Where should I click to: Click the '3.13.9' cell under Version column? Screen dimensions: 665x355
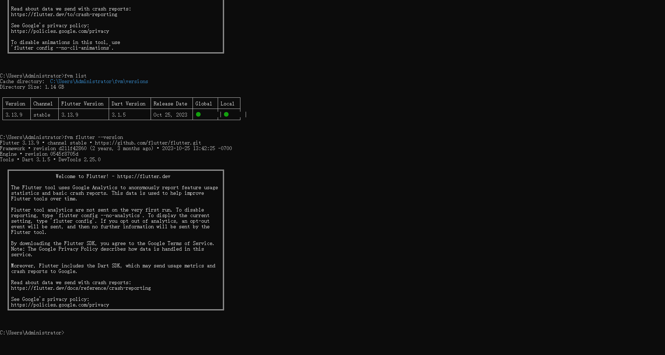[x=14, y=115]
